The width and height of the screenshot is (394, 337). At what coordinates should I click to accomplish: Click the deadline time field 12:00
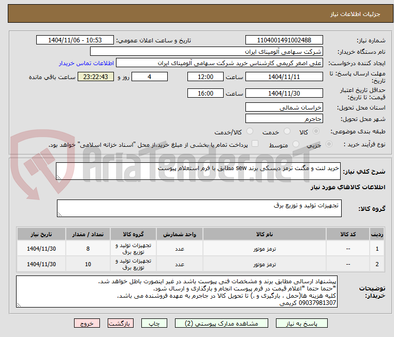click(x=206, y=76)
